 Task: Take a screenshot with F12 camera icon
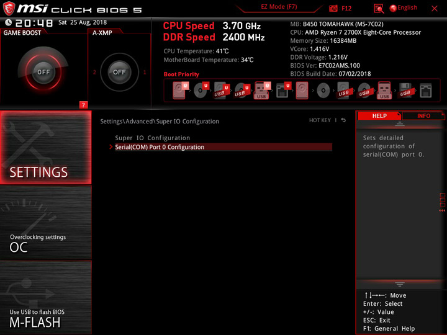point(333,9)
